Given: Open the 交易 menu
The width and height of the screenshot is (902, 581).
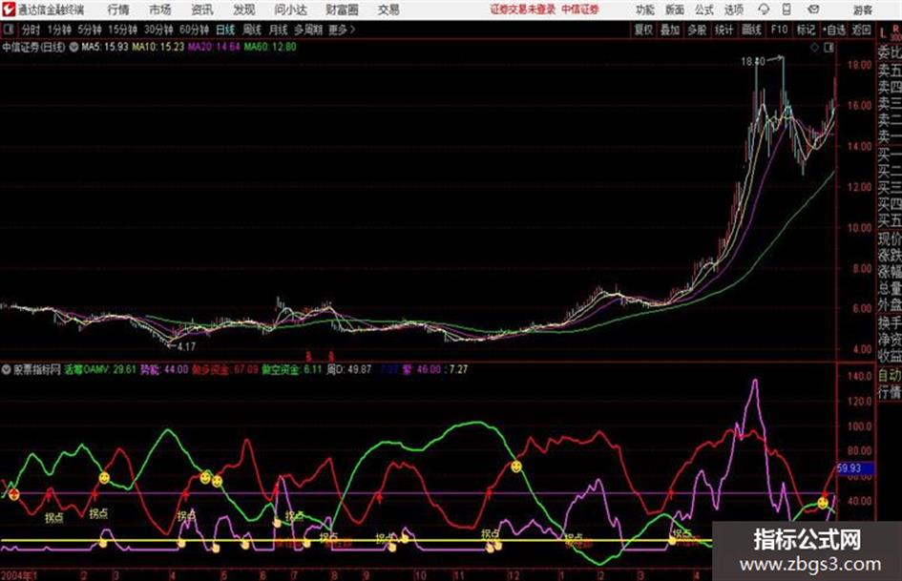Looking at the screenshot, I should (x=388, y=10).
